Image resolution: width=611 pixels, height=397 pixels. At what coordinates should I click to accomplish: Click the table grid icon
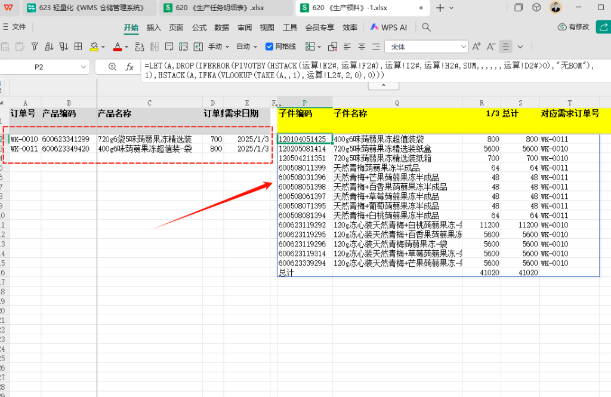tap(78, 47)
